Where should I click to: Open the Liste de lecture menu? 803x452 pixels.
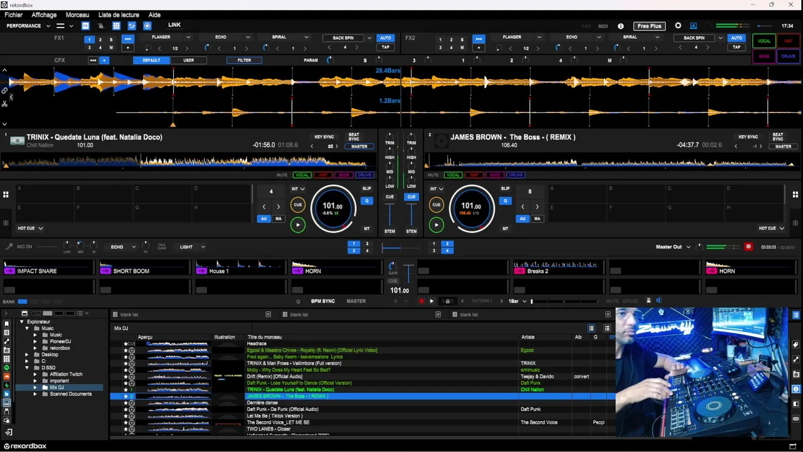(119, 14)
